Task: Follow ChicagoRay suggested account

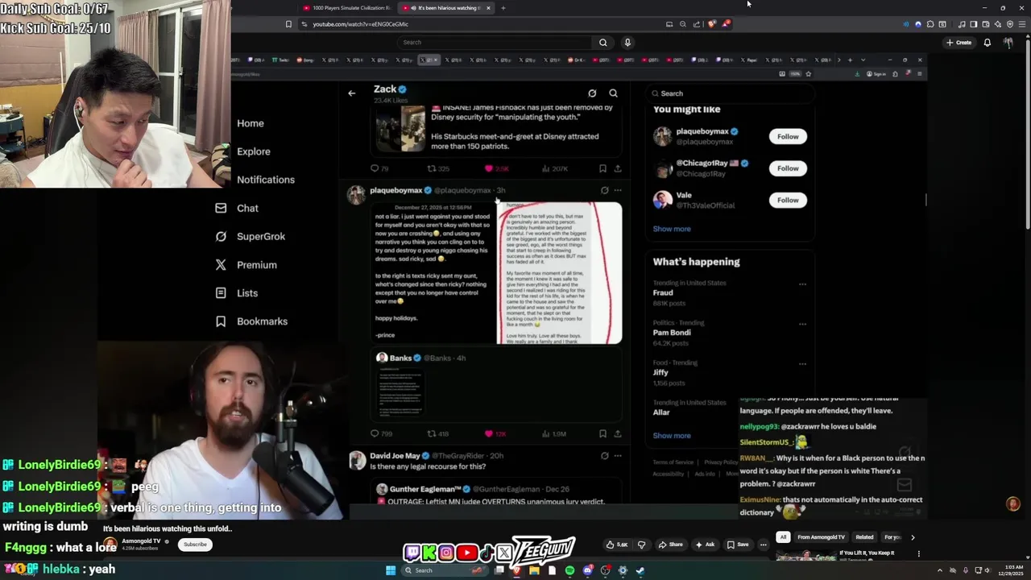Action: click(x=788, y=168)
